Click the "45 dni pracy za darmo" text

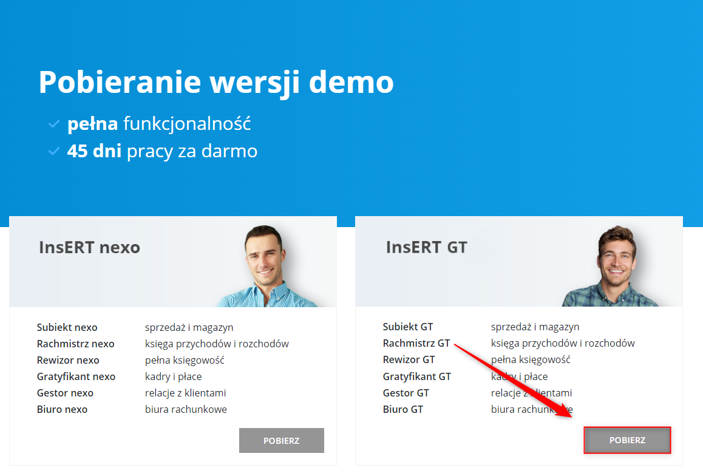click(162, 151)
